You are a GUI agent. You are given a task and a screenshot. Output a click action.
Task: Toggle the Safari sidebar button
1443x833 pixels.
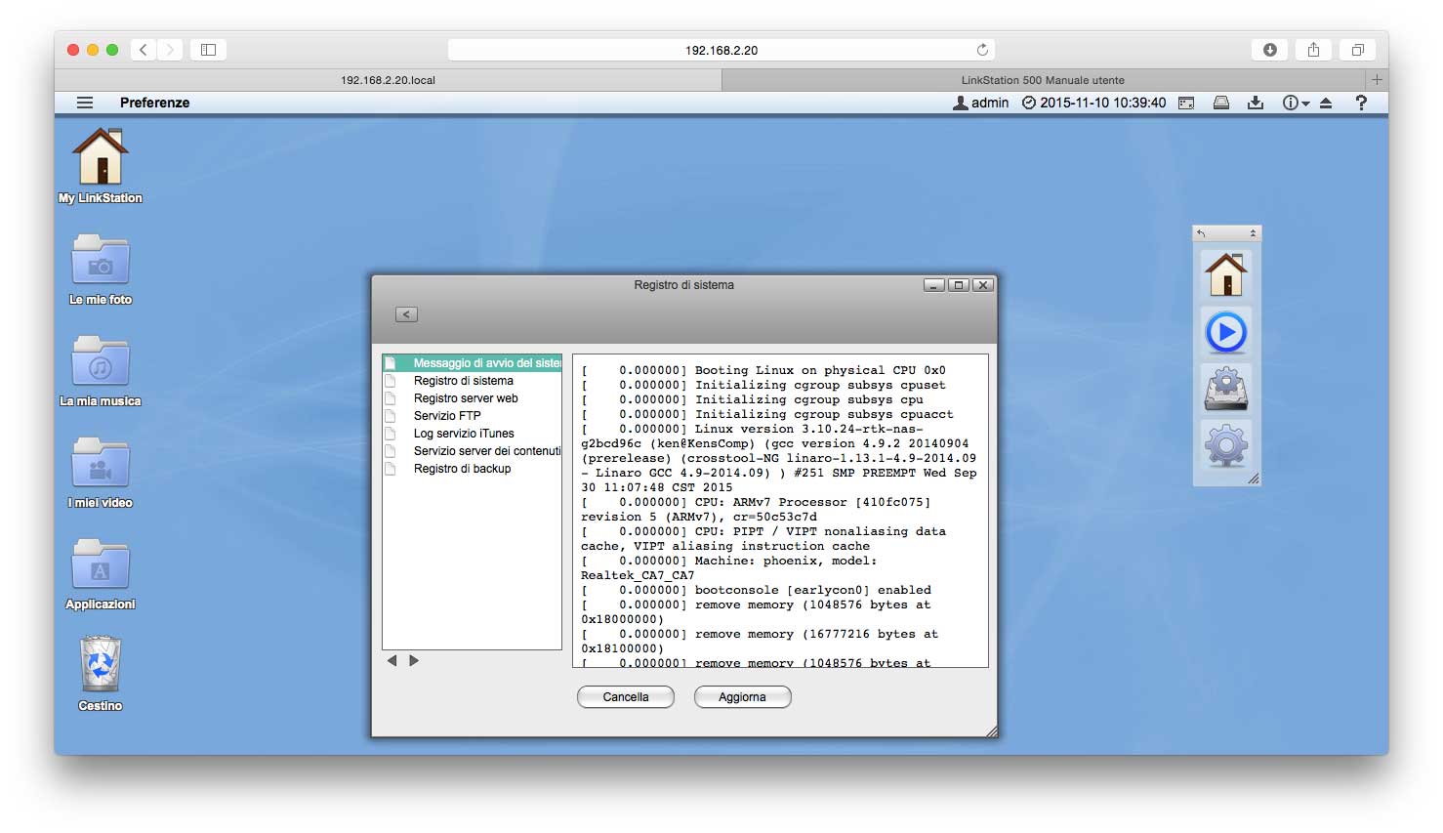[208, 50]
